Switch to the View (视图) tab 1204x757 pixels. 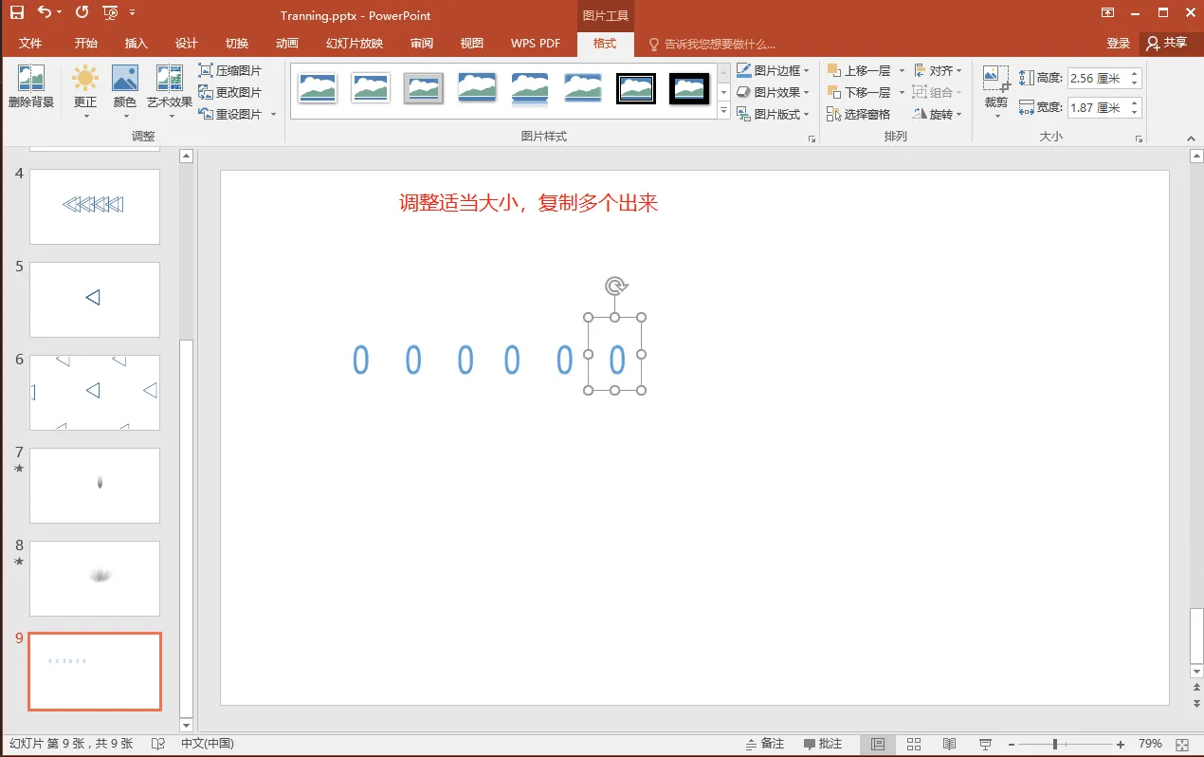click(x=472, y=44)
